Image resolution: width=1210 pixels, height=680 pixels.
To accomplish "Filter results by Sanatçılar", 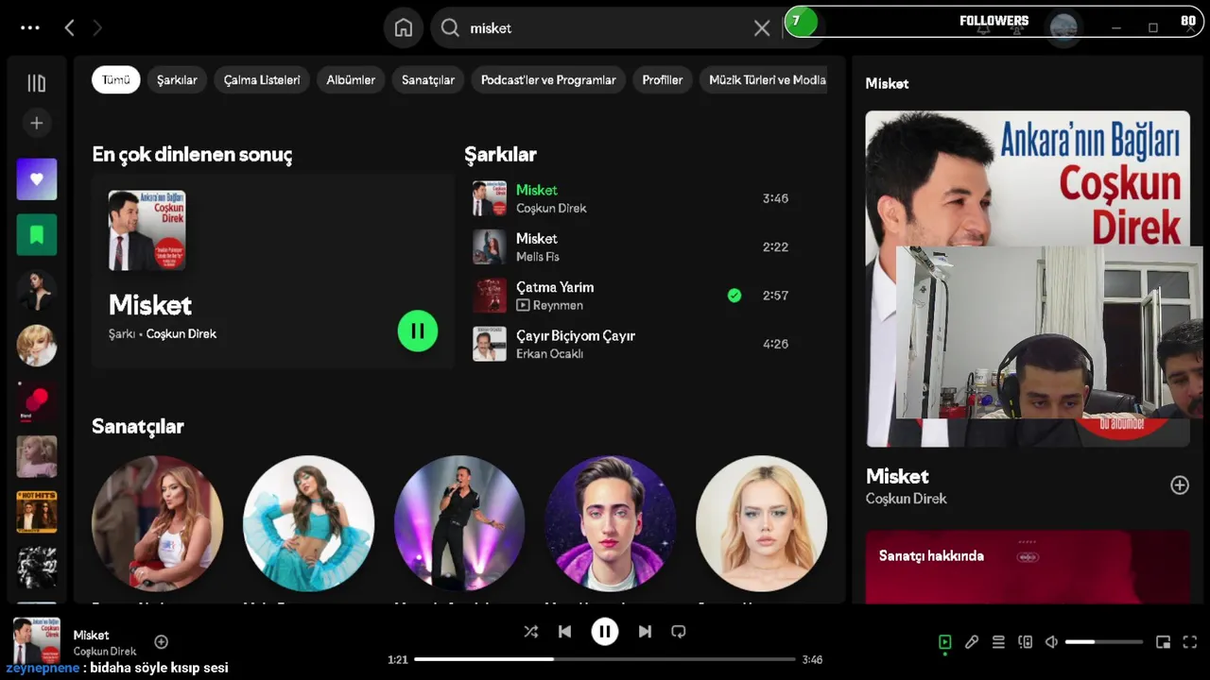I will click(428, 80).
